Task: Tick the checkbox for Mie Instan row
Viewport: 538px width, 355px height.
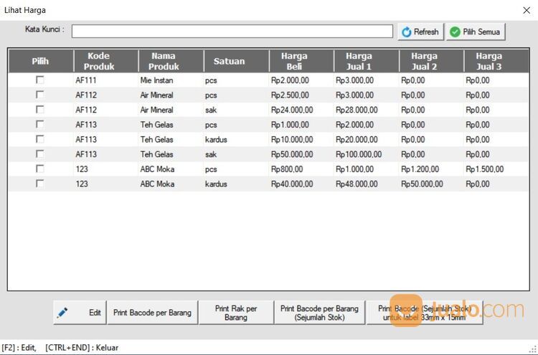Action: (40, 80)
